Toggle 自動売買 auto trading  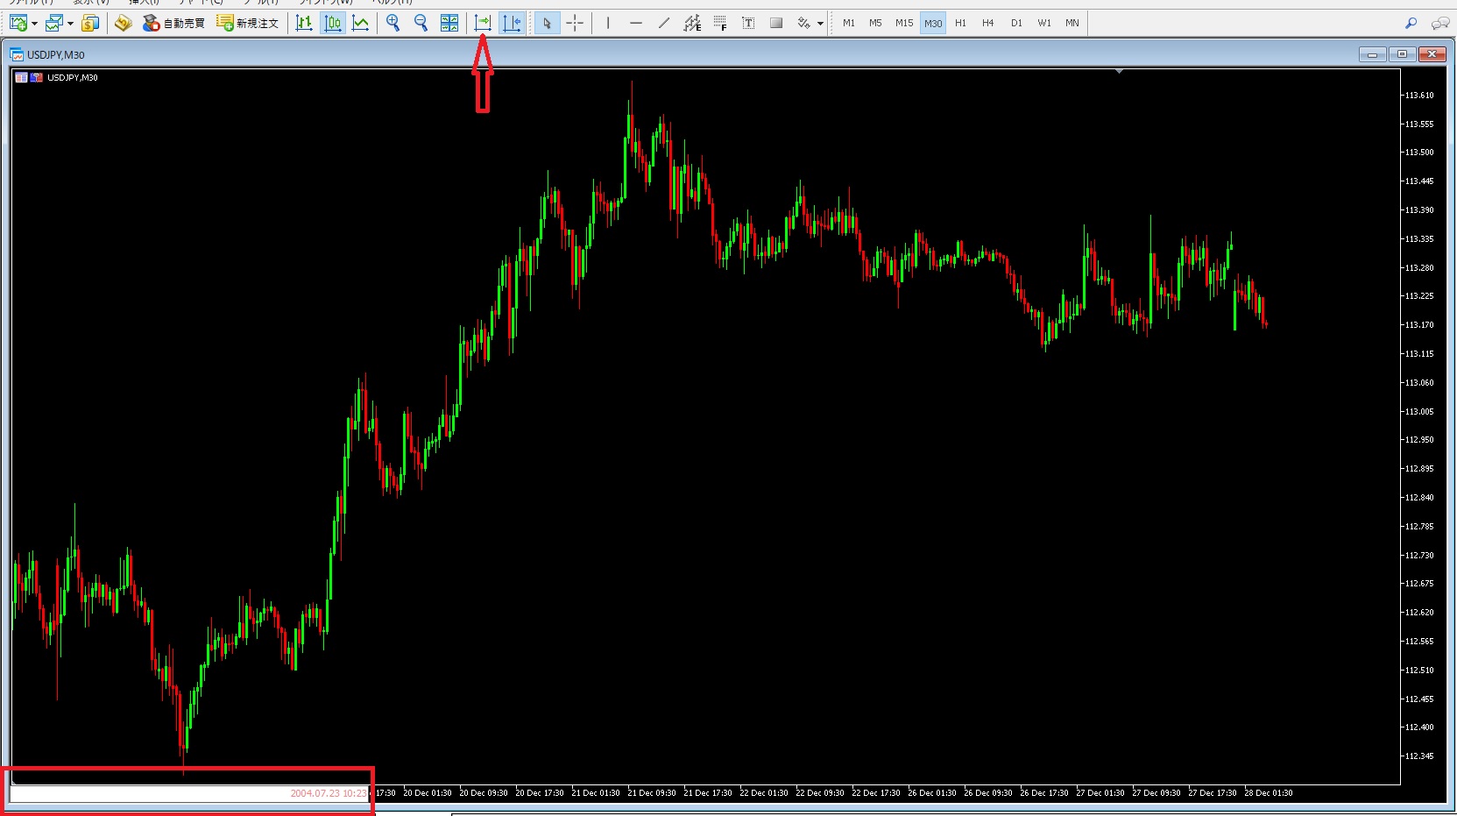[173, 23]
